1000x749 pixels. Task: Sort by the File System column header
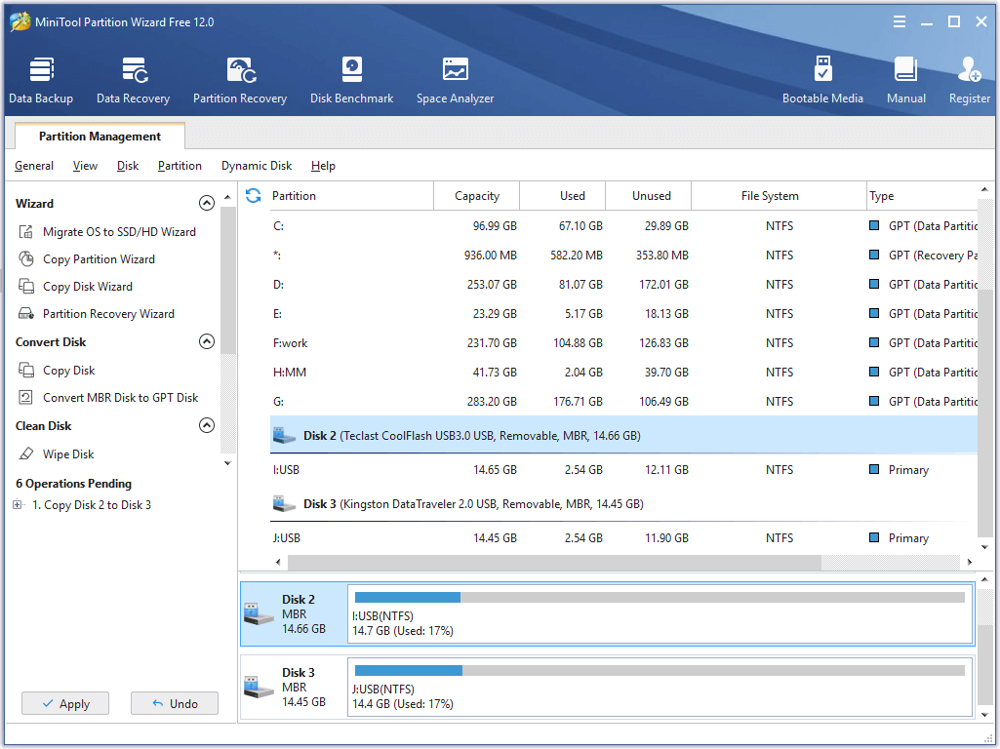coord(779,196)
